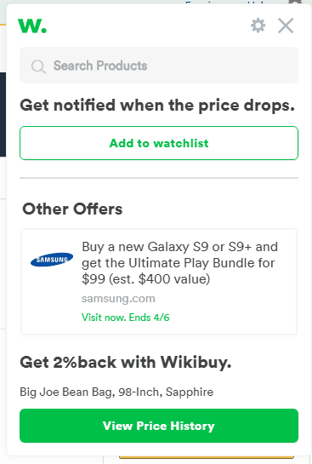This screenshot has height=464, width=312.
Task: Click the divider line above Other Offers
Action: click(159, 178)
